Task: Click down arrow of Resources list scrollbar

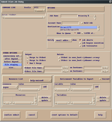Action: (35, 103)
